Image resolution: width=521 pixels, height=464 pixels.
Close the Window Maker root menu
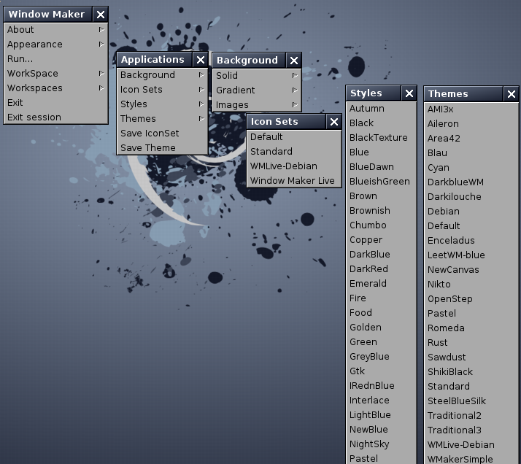click(101, 15)
